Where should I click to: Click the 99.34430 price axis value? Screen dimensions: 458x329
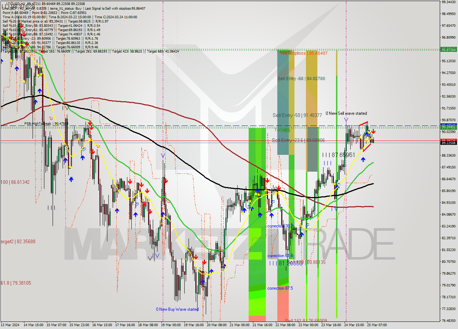point(449,2)
